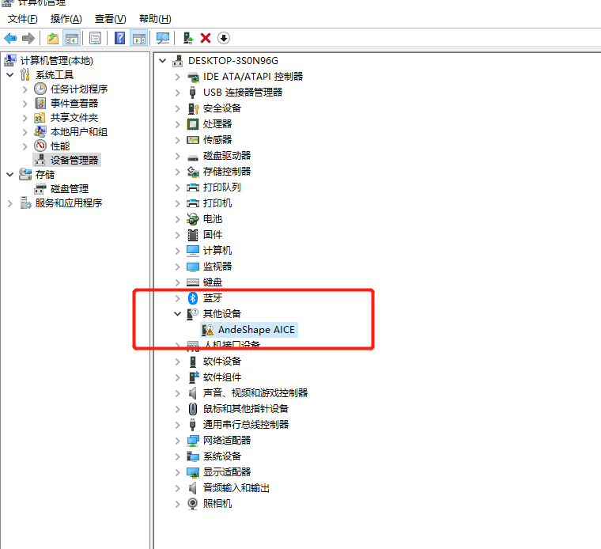The height and width of the screenshot is (549, 601).
Task: Click the Bluetooth icon next to 蓝牙
Action: 193,298
